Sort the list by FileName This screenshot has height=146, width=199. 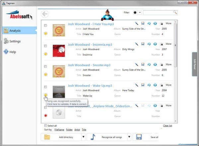tap(59, 130)
